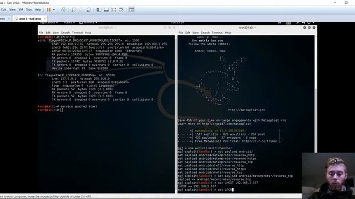The width and height of the screenshot is (355, 199).
Task: Switch to Unity mode icon
Action: 121,10
